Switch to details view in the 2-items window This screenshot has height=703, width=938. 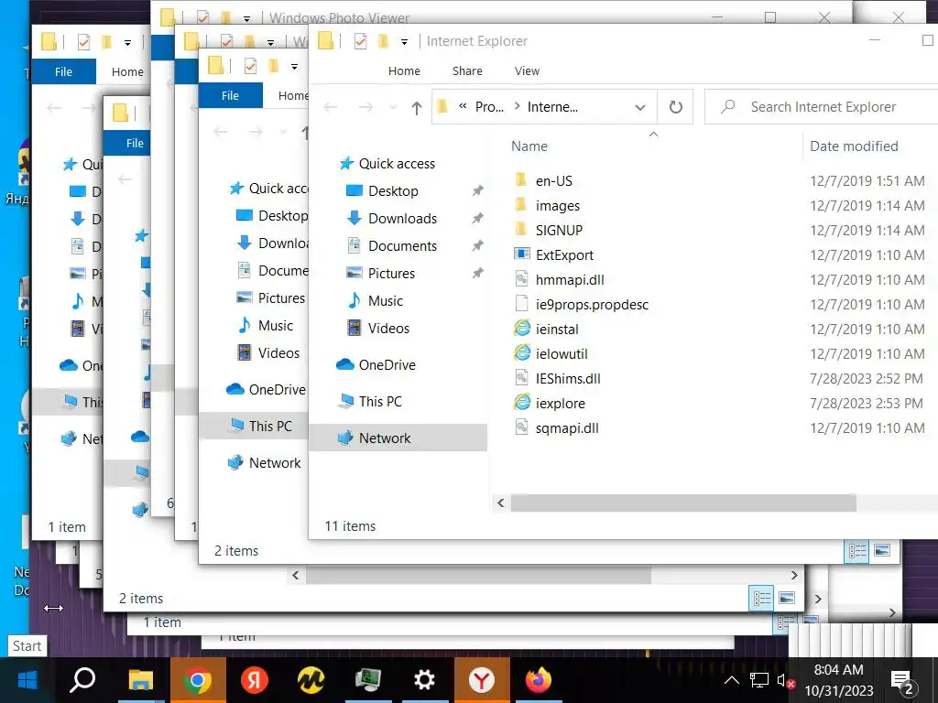coord(857,550)
